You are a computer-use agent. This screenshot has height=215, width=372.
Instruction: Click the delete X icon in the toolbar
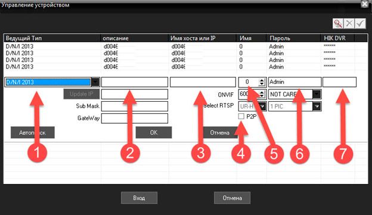tap(349, 23)
